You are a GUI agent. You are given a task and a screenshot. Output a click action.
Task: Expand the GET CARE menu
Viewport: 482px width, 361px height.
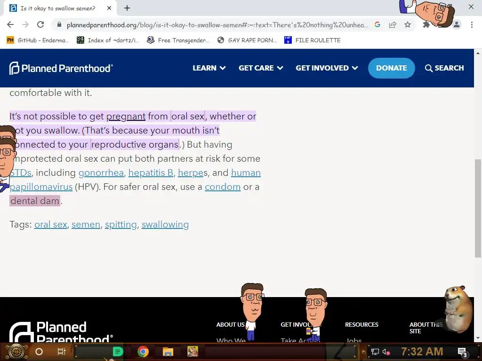pyautogui.click(x=261, y=68)
